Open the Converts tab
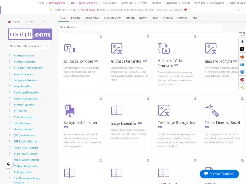 (182, 18)
